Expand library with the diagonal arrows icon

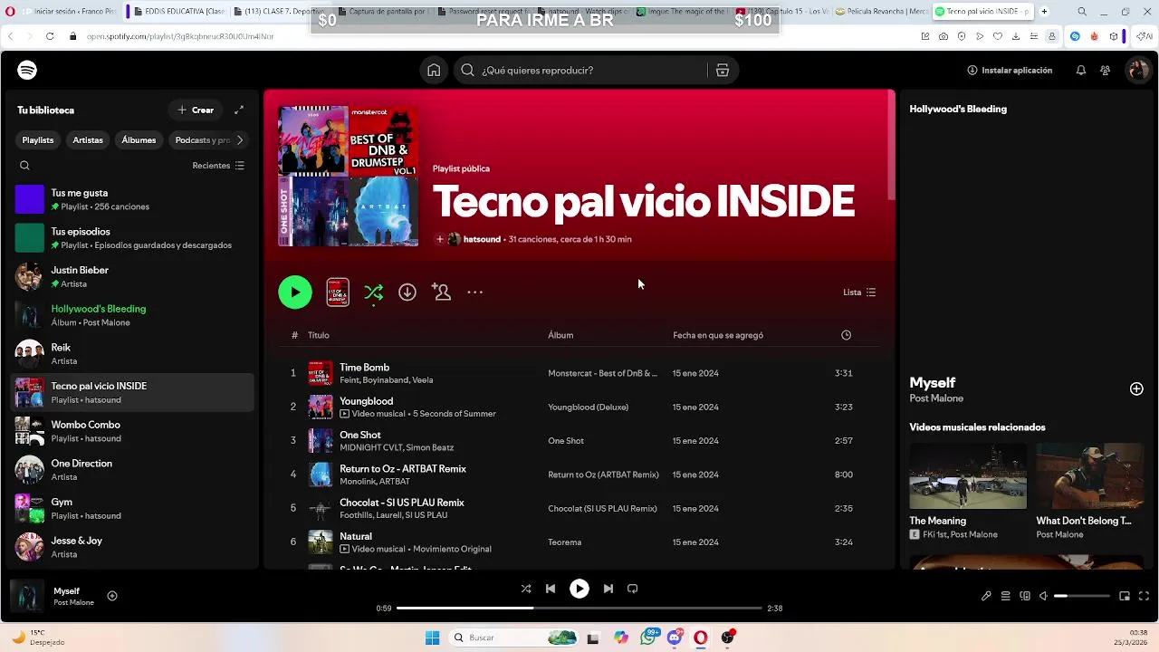239,110
